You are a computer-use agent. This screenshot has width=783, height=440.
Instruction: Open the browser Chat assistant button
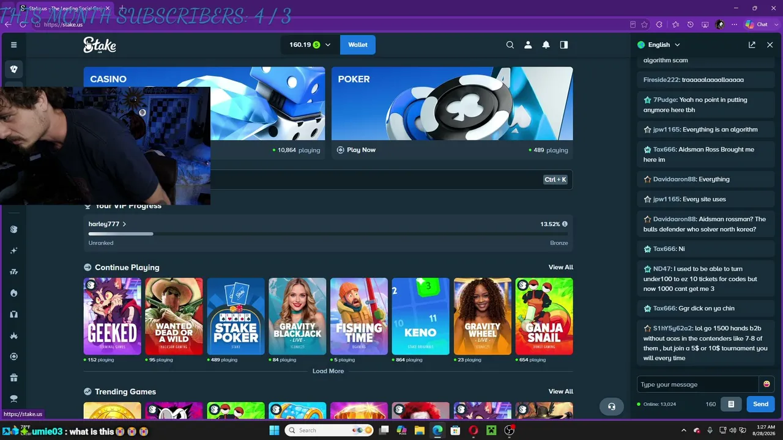757,24
